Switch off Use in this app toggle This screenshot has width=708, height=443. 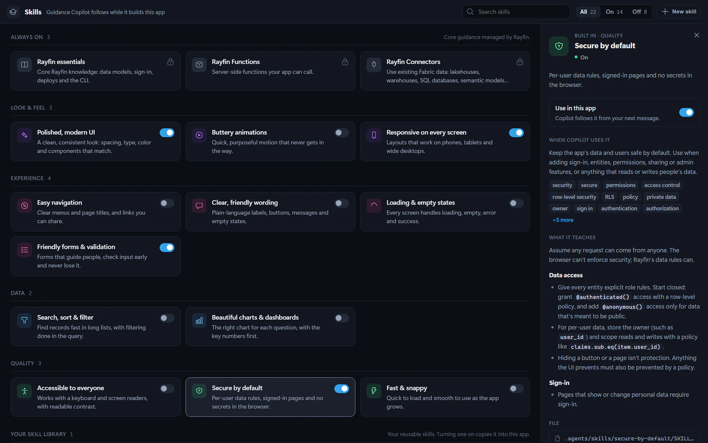(x=686, y=113)
